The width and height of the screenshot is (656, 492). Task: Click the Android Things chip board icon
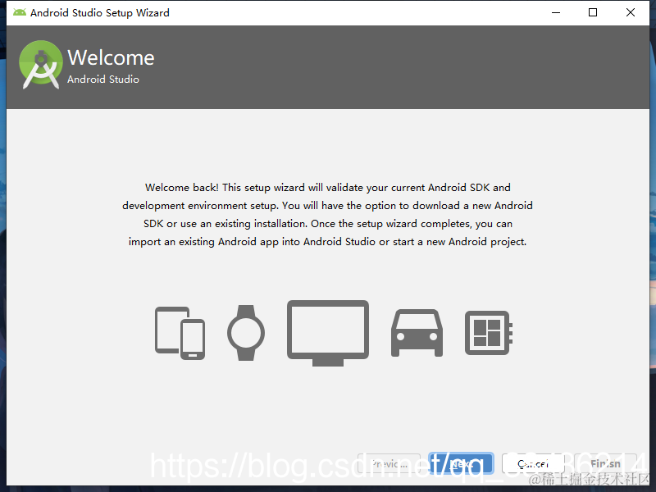[489, 333]
